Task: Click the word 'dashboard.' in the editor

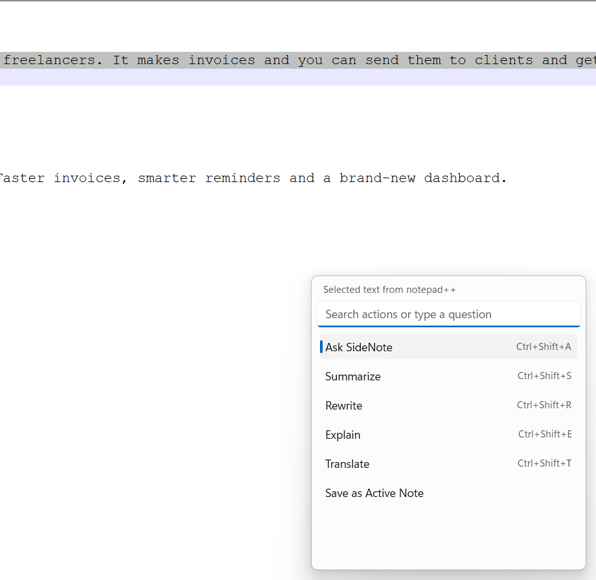Action: pyautogui.click(x=465, y=178)
